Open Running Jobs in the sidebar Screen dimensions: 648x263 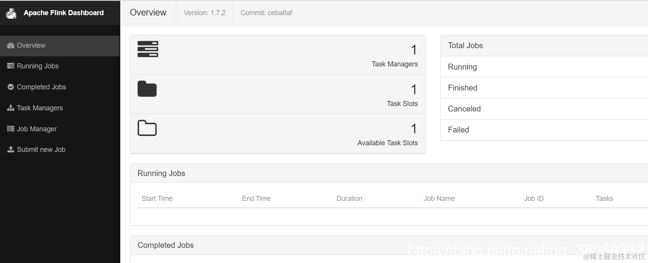(60, 66)
